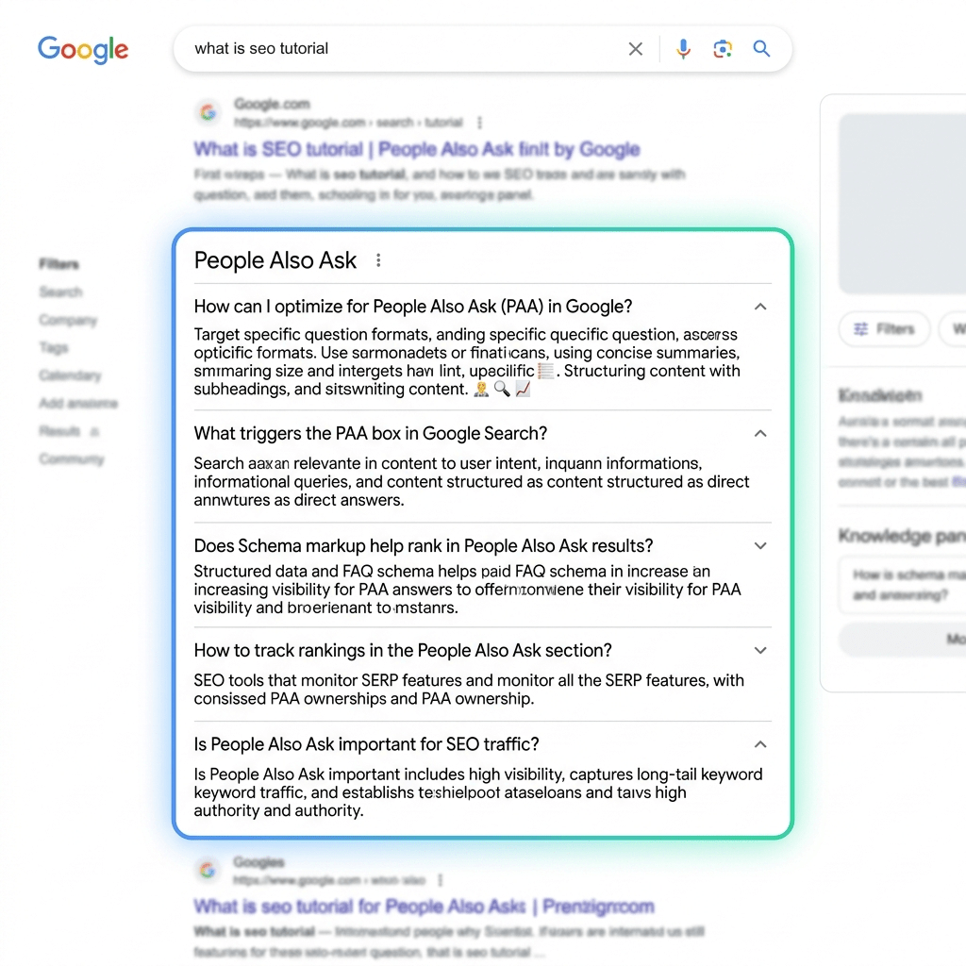Click the Google favicon beside the first result
The width and height of the screenshot is (966, 966).
point(208,111)
